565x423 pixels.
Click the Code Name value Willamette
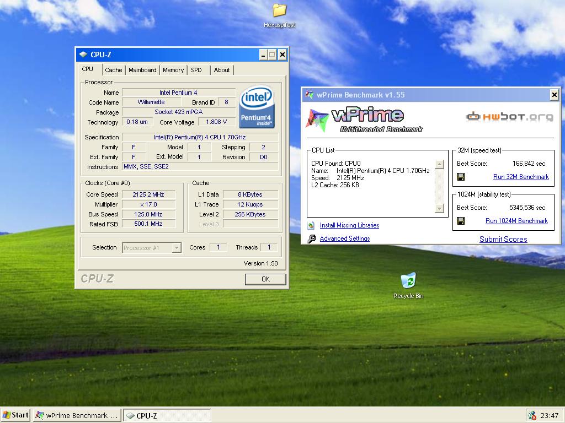click(x=151, y=102)
